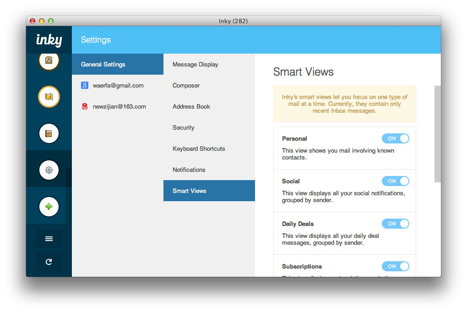
Task: Select the Smart Views settings item
Action: (209, 191)
